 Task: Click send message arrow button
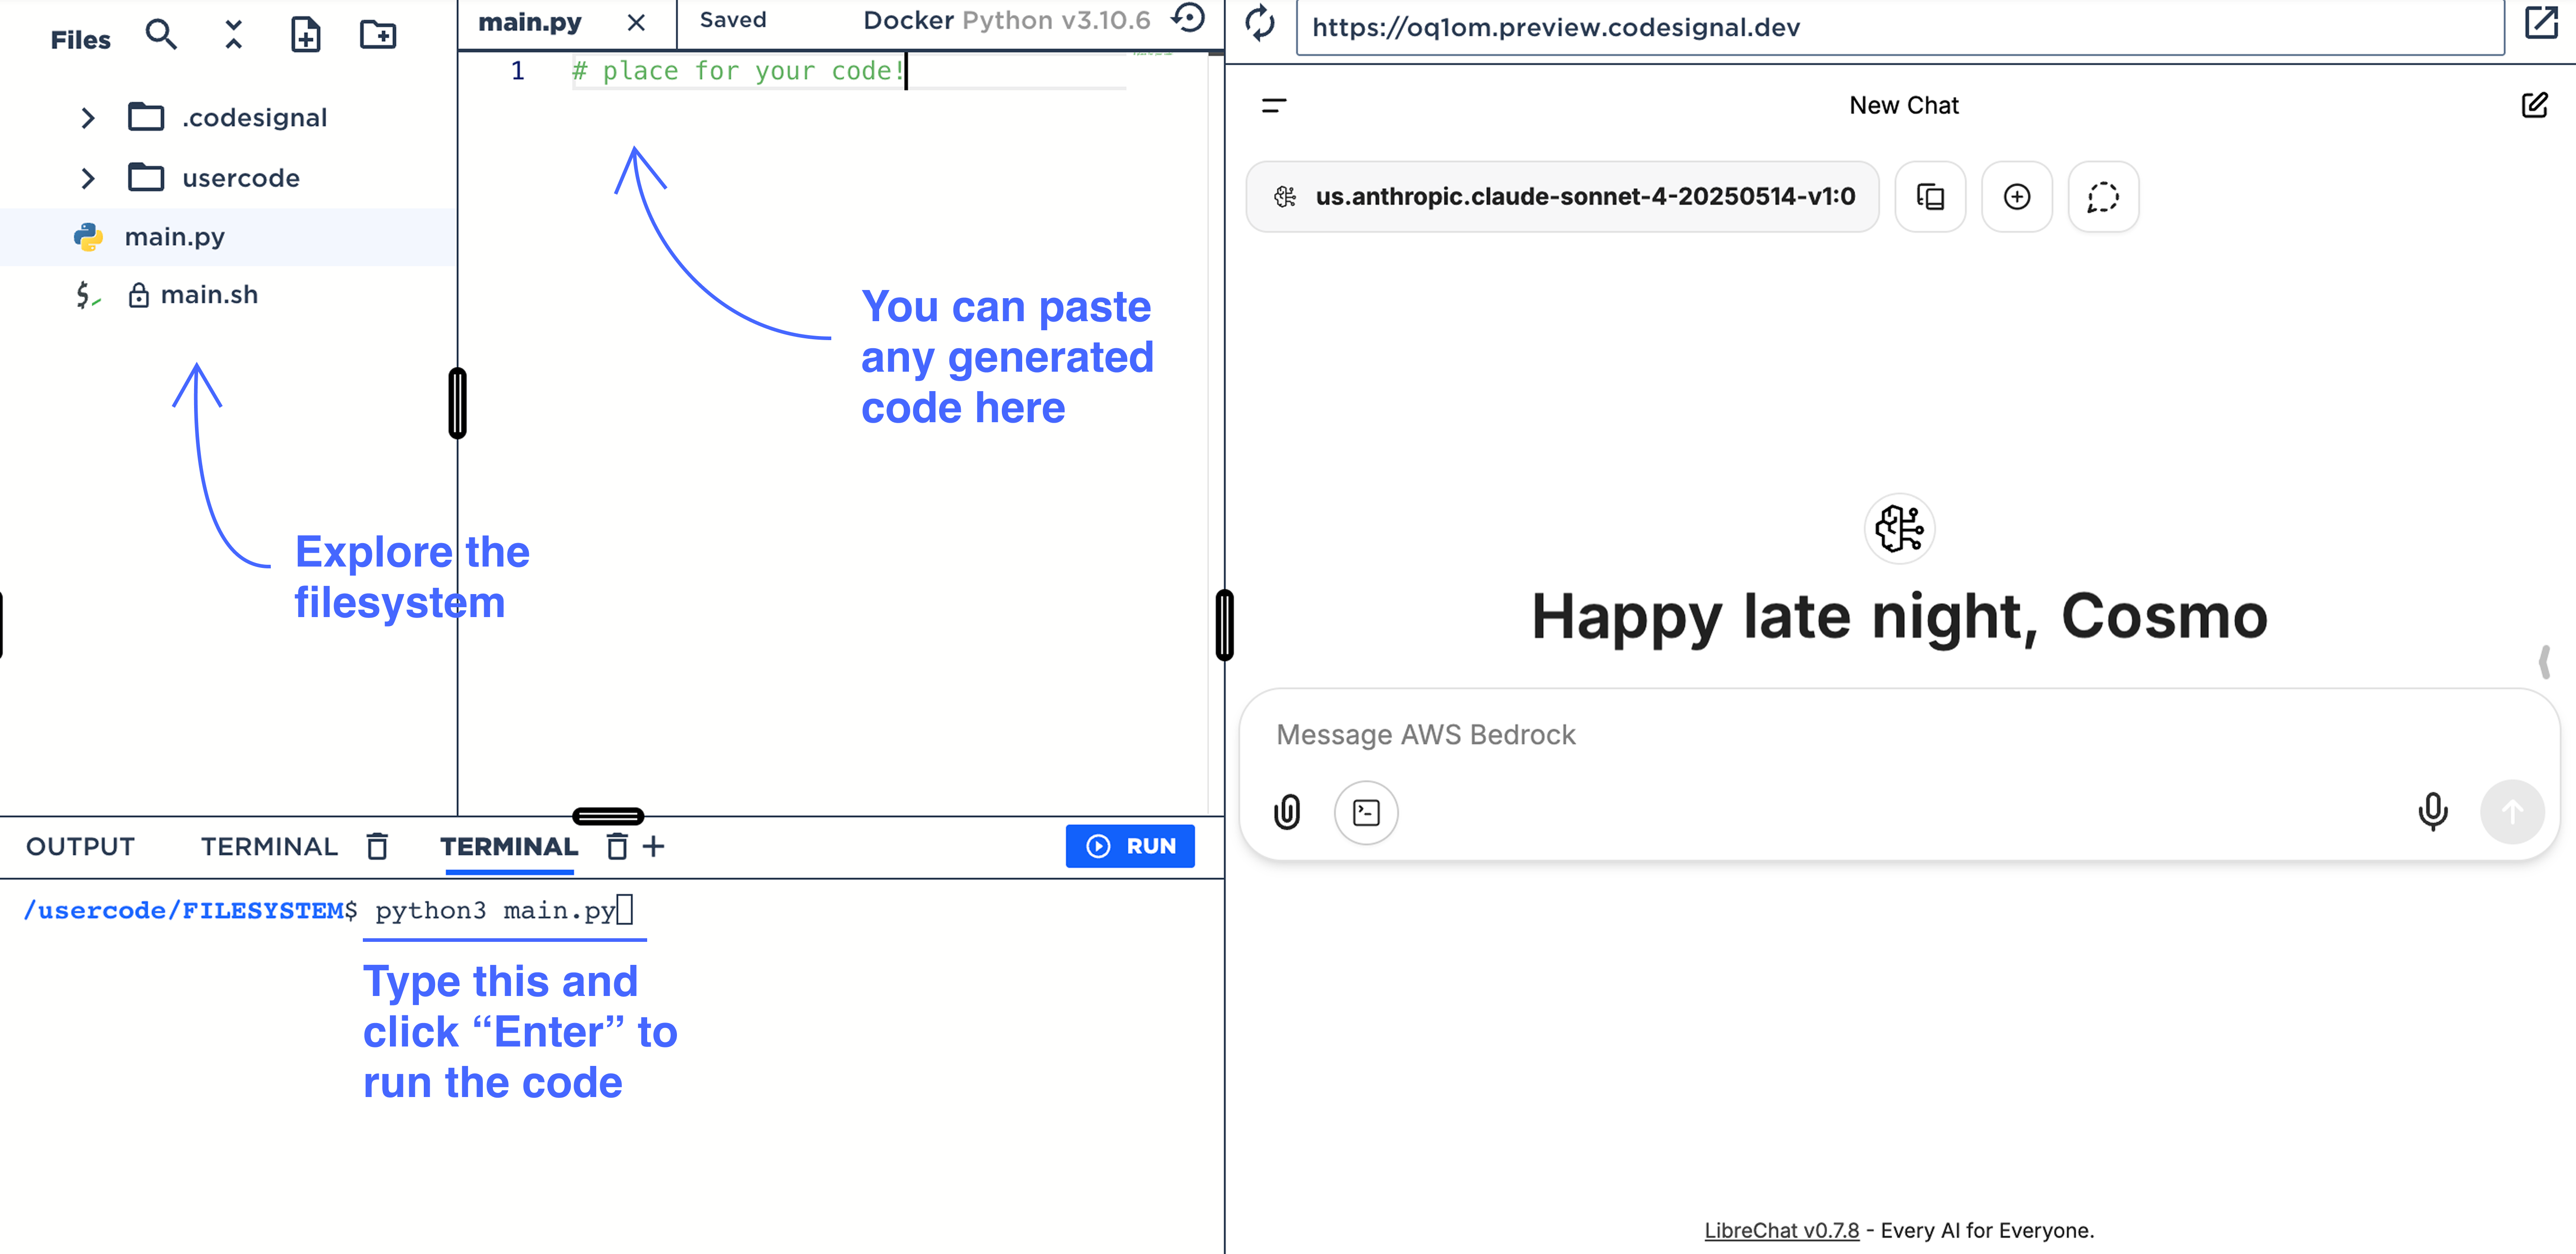2512,812
